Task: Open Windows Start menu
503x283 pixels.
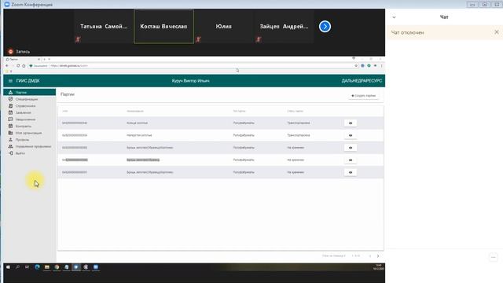Action: coord(8,267)
